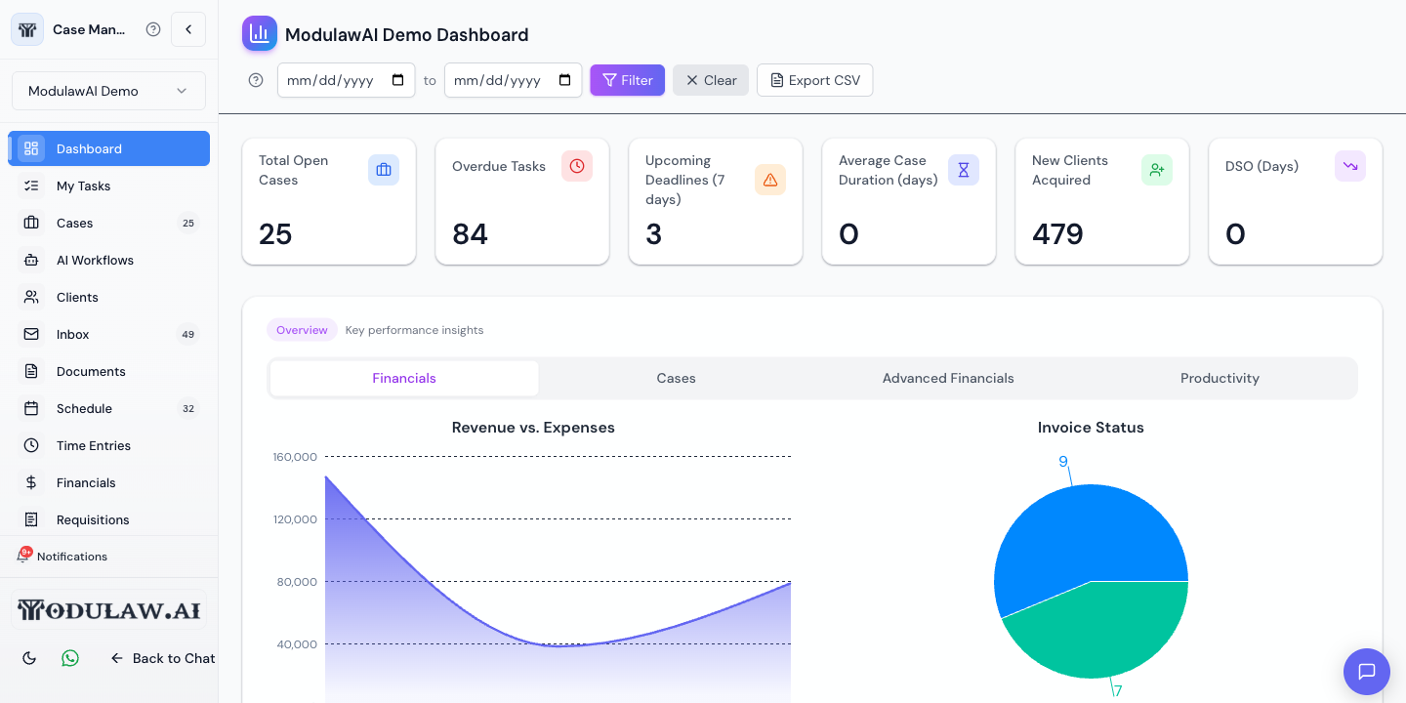Click the MODULAW.AI logo

108,610
